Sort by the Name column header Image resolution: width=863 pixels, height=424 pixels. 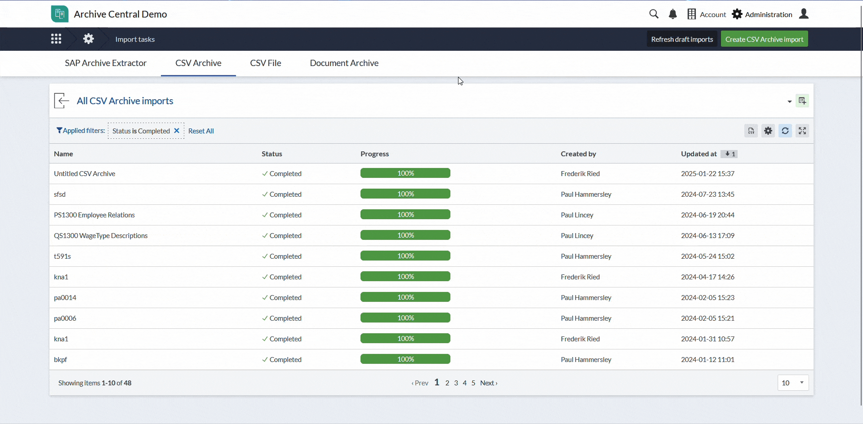pos(63,154)
